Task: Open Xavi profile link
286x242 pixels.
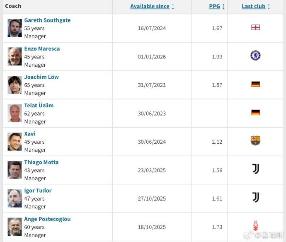Action: point(30,134)
